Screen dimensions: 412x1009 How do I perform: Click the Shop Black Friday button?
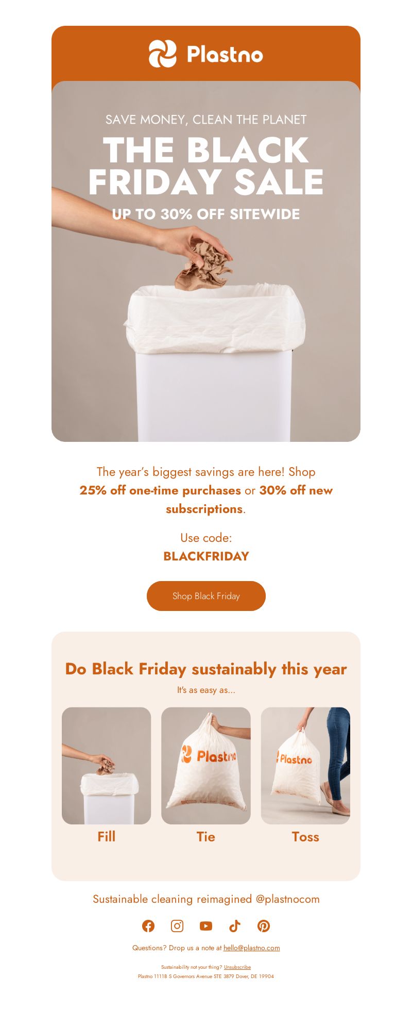point(206,596)
